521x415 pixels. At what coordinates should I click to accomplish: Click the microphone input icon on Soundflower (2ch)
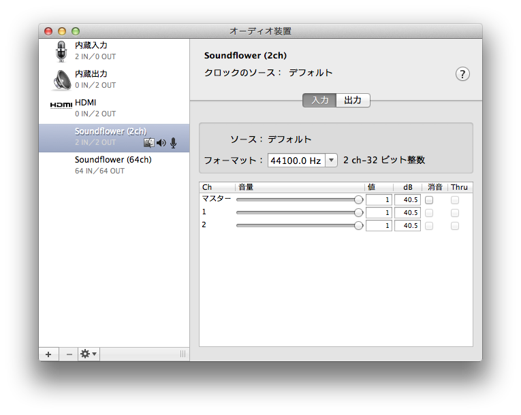(x=173, y=143)
